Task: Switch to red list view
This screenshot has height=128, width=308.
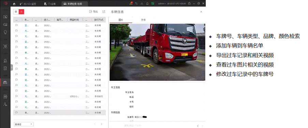Action: 21,12
